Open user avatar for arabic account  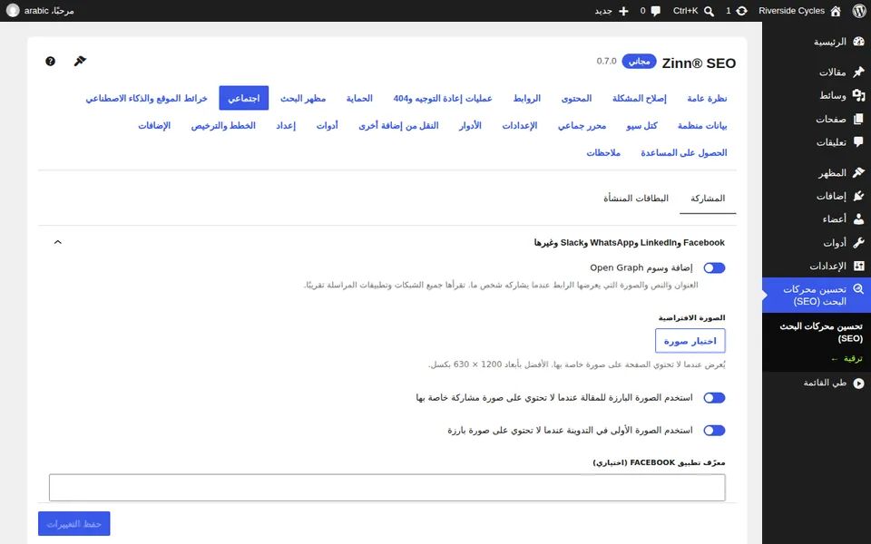click(12, 11)
